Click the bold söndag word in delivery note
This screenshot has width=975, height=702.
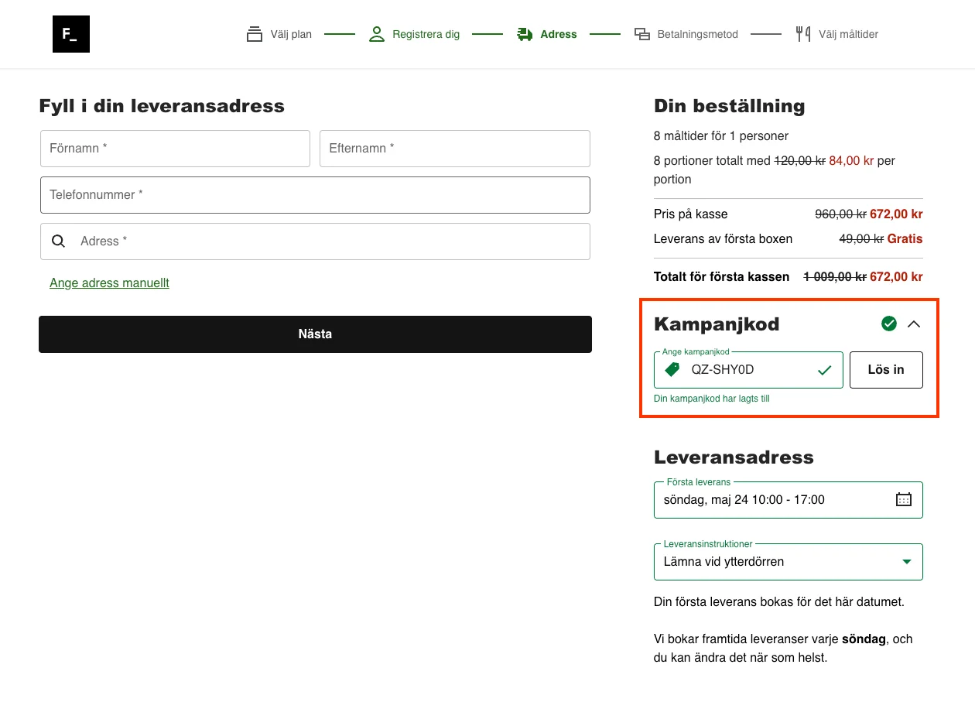[864, 639]
